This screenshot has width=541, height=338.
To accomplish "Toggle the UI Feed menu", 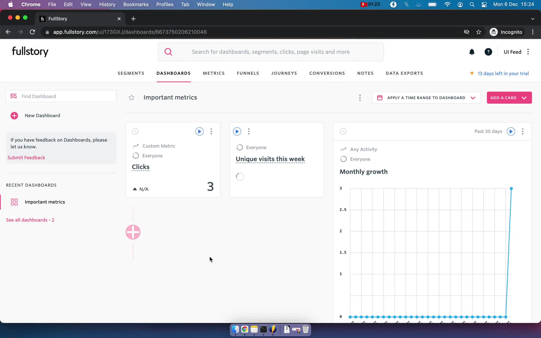I will [x=528, y=51].
